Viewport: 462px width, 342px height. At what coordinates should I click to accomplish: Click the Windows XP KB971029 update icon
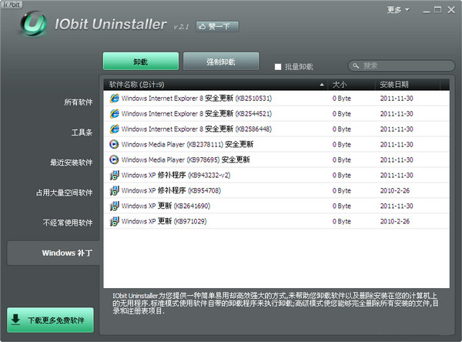click(115, 221)
